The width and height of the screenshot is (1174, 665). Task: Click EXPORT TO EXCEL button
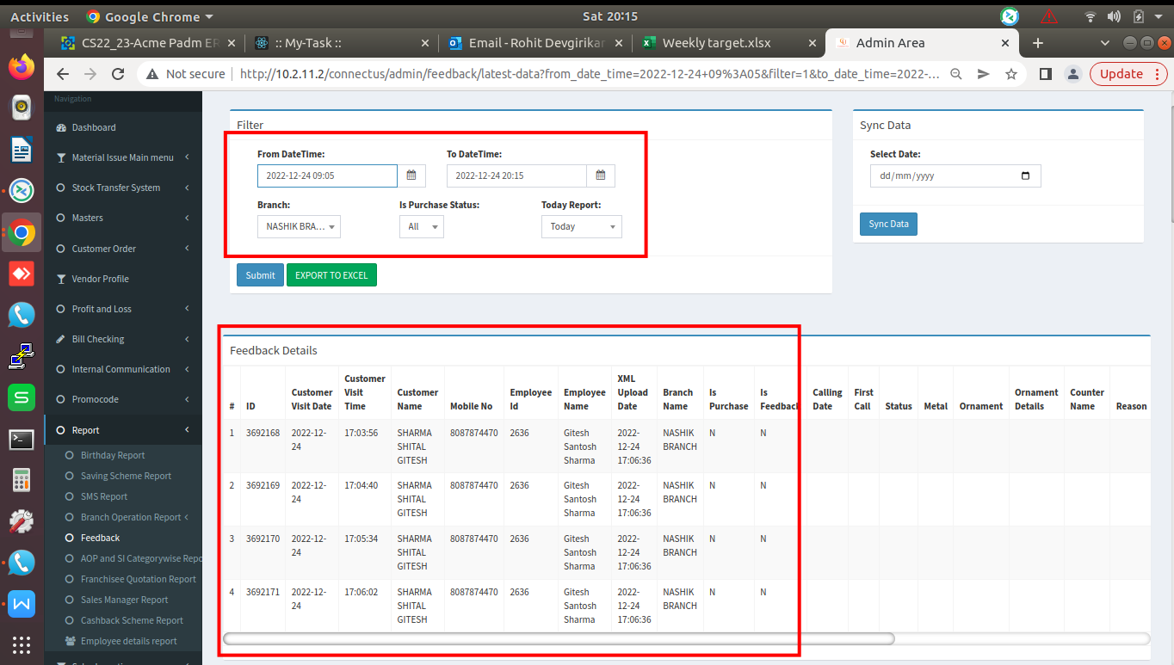coord(331,275)
